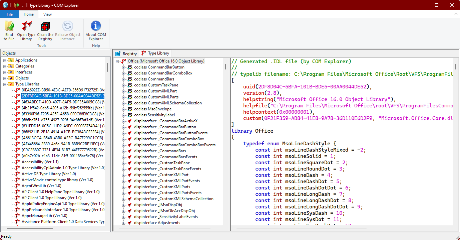Switch to the View ribbon tab
Screen dimensions: 460x240
(48, 14)
